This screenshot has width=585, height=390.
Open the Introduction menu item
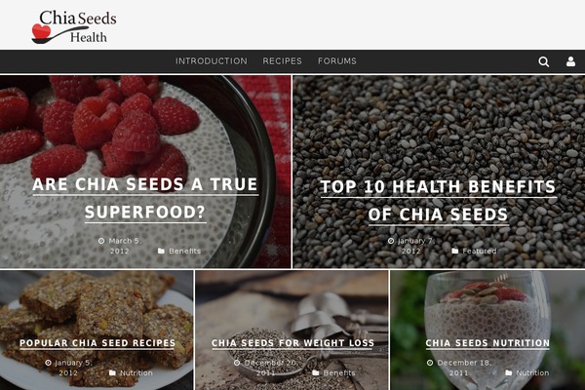[x=212, y=61]
